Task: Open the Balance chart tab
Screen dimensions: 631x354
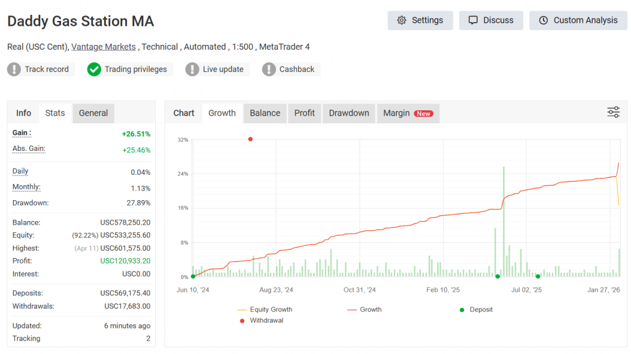Action: click(265, 113)
